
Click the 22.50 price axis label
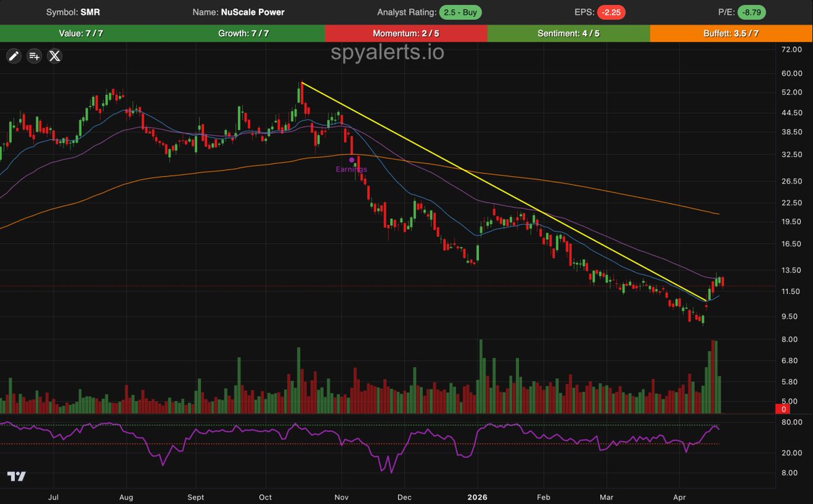[x=792, y=203]
